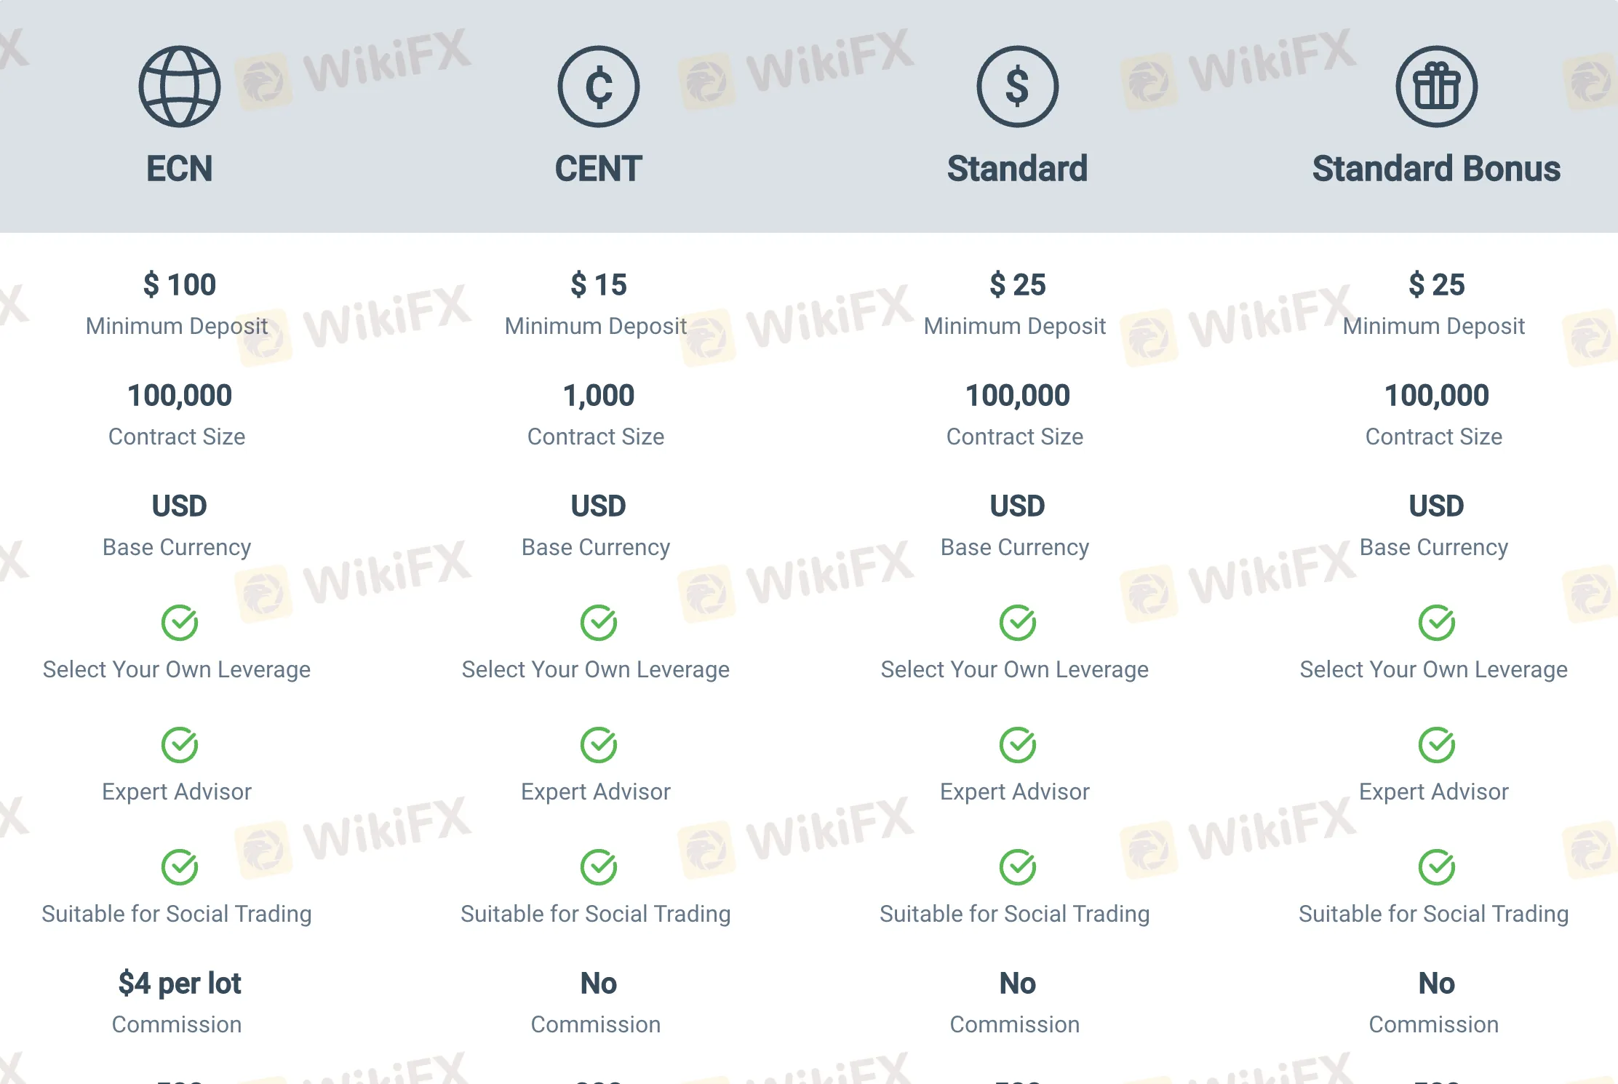
Task: Click the Standard Bonus gift icon
Action: 1437,87
